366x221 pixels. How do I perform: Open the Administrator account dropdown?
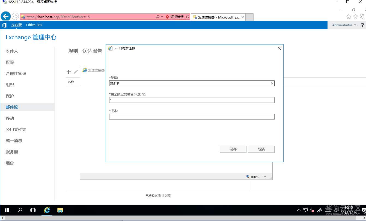[x=344, y=25]
